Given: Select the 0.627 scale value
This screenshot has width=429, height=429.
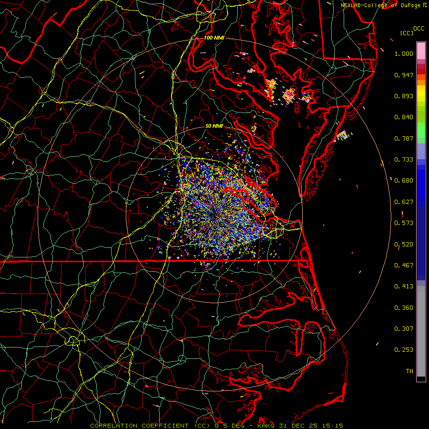Looking at the screenshot, I should [x=404, y=202].
